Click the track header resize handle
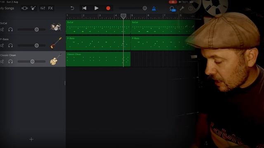264x148 pixels. coord(65,83)
